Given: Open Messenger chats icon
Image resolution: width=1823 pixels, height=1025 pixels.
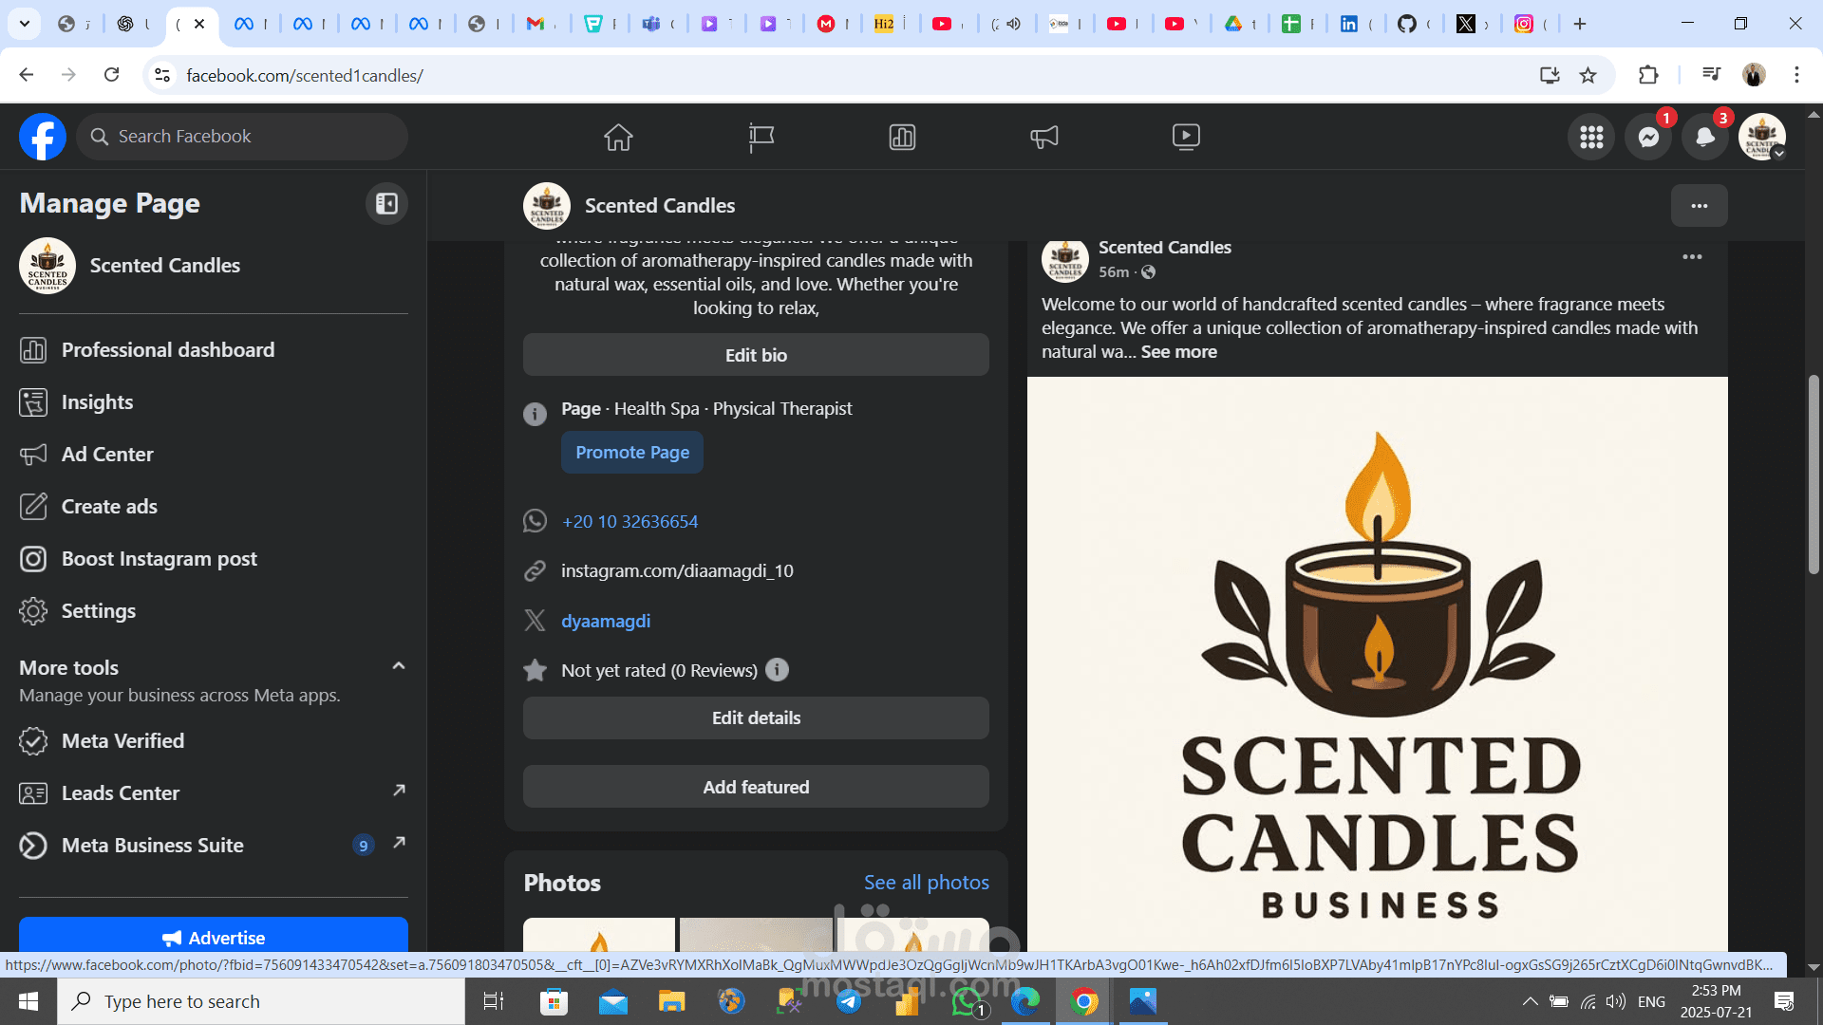Looking at the screenshot, I should pyautogui.click(x=1648, y=138).
